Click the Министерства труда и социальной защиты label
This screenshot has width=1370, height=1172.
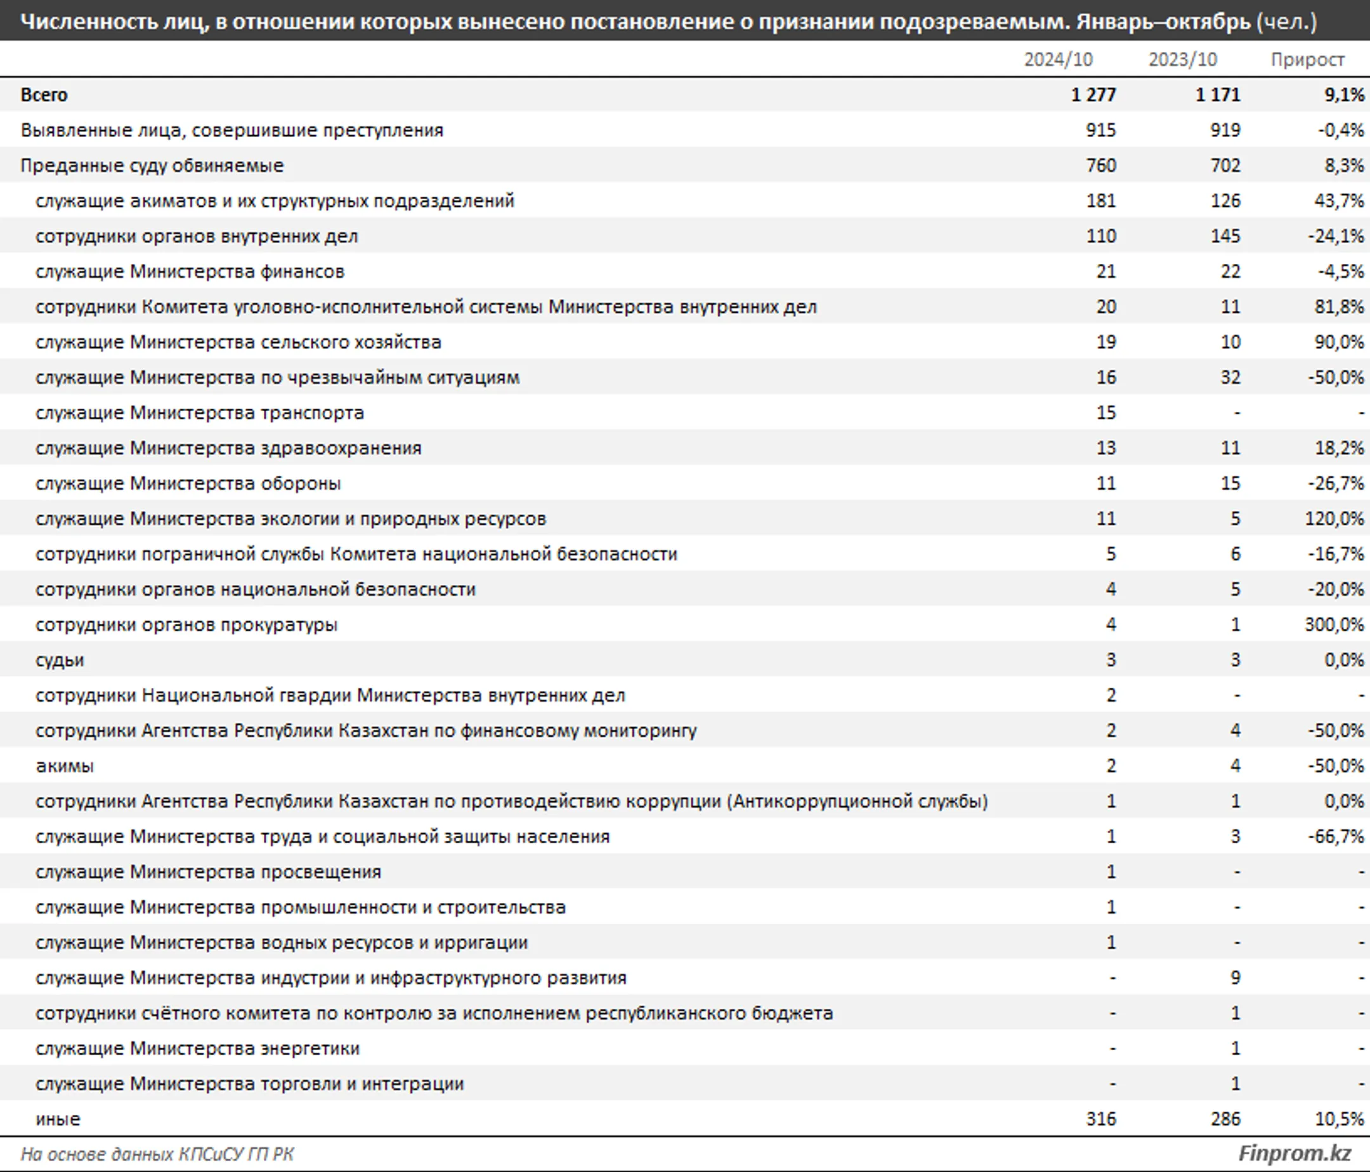pos(323,838)
